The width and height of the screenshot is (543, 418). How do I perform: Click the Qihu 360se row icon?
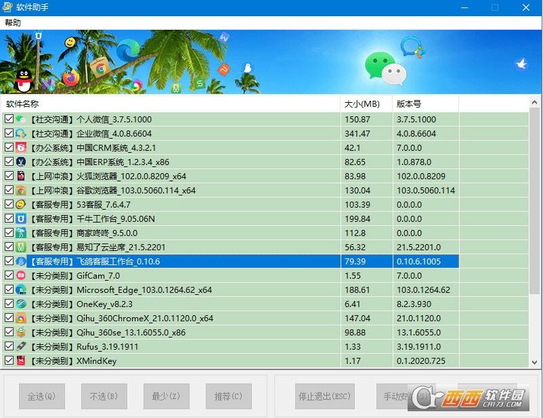(x=21, y=332)
